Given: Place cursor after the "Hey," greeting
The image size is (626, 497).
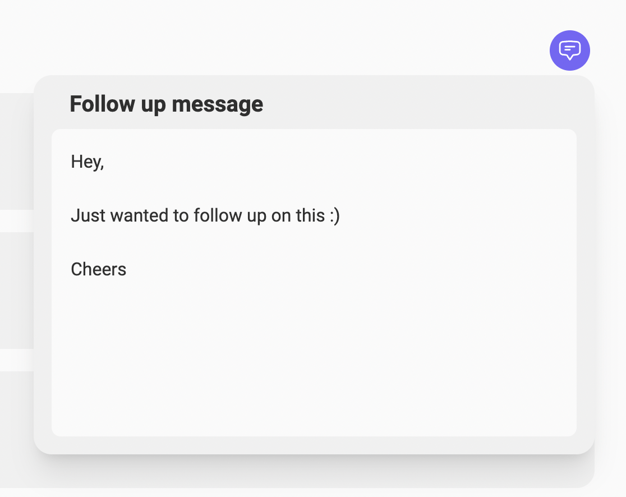Looking at the screenshot, I should (x=105, y=162).
